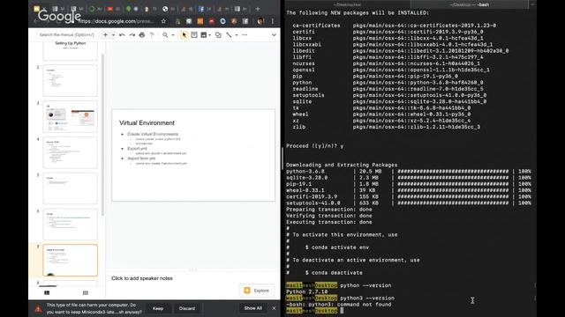Switch to the green map pin browser tab

coord(132,9)
